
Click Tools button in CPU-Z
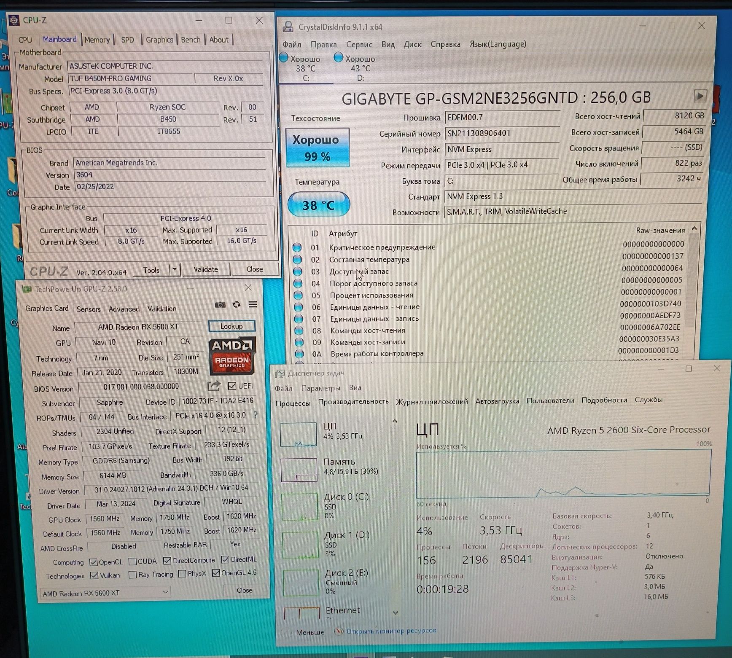pyautogui.click(x=151, y=270)
